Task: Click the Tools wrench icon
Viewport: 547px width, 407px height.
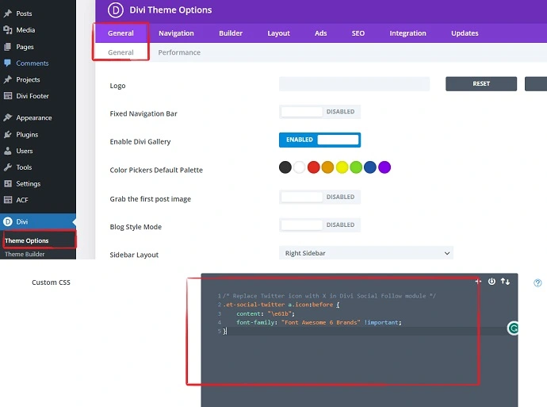Action: [x=8, y=167]
